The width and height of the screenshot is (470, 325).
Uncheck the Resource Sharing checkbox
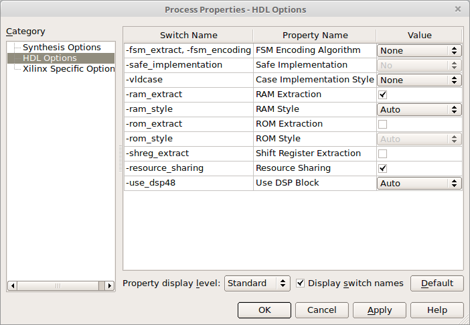[383, 168]
